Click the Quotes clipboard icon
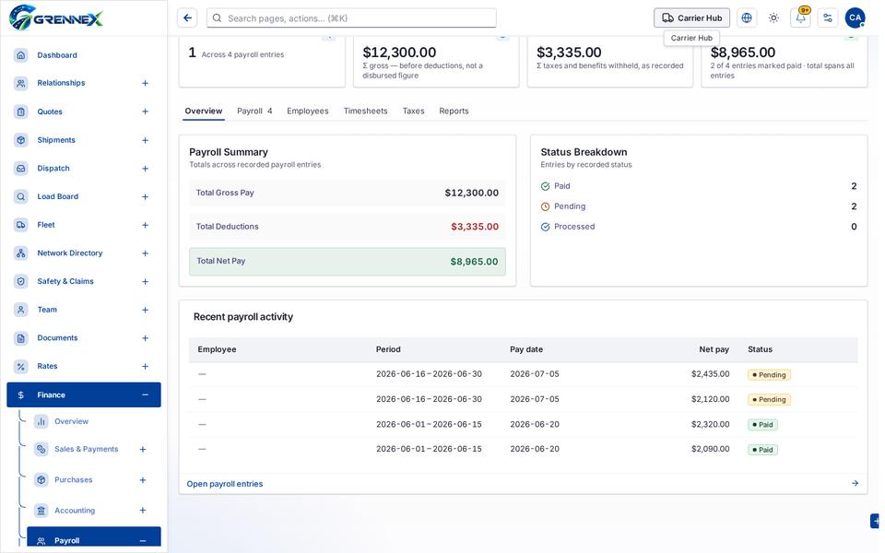This screenshot has width=885, height=553. click(21, 112)
